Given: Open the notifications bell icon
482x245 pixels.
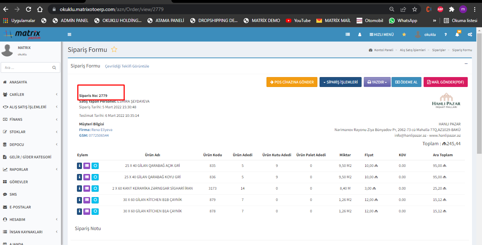Looking at the screenshot, I should 457,34.
